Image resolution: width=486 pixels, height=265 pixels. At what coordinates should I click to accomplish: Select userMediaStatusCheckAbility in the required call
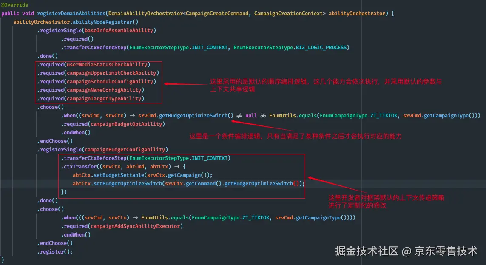[107, 65]
